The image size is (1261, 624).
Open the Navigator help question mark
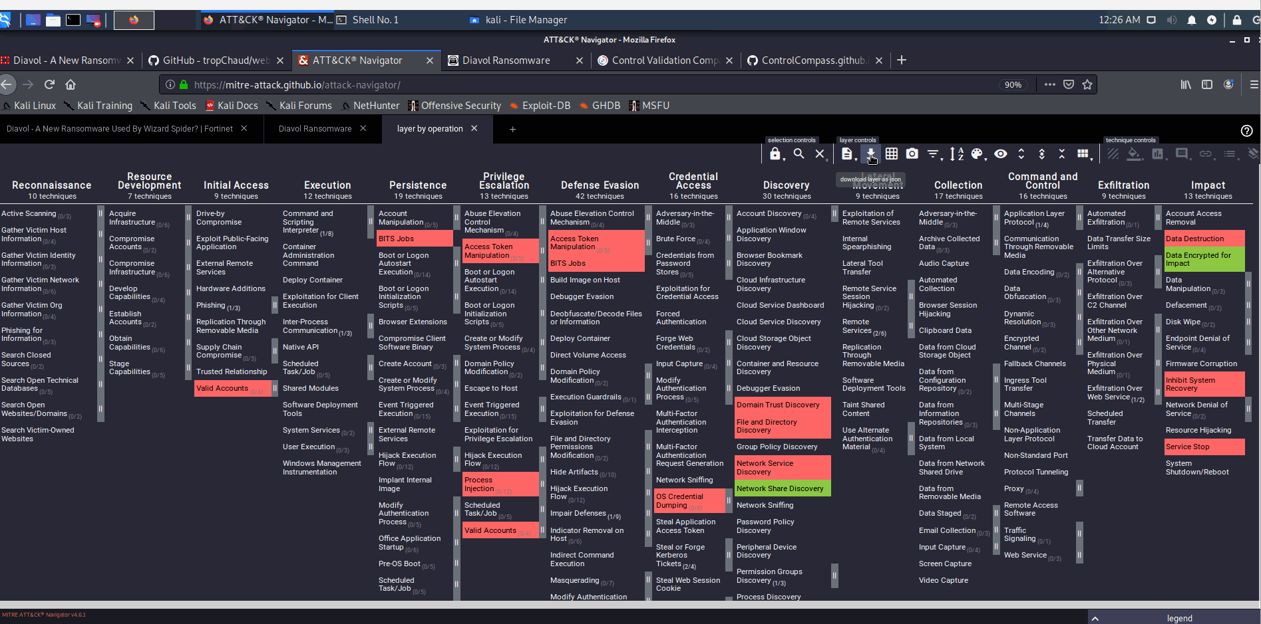coord(1246,131)
